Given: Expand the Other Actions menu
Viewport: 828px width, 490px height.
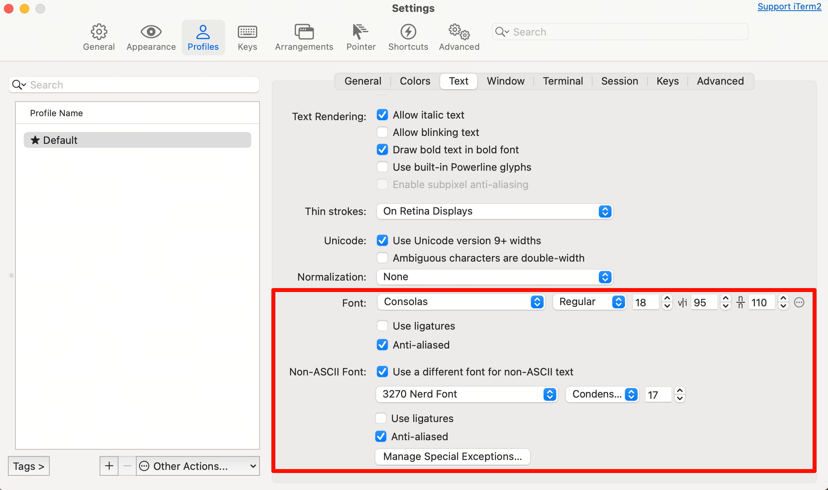Looking at the screenshot, I should coord(198,466).
